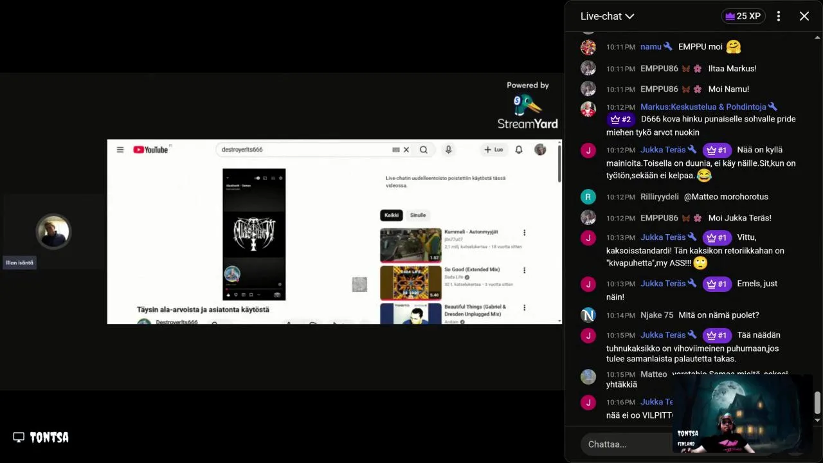Click the title Täysin ala-arvoista ja asiatonta käytöstä
823x463 pixels.
click(203, 309)
